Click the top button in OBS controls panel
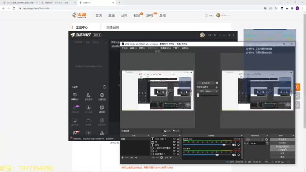This screenshot has width=306, height=172. [282, 140]
